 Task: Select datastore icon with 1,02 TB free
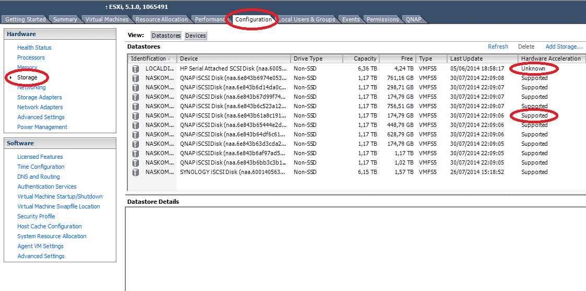(x=136, y=162)
